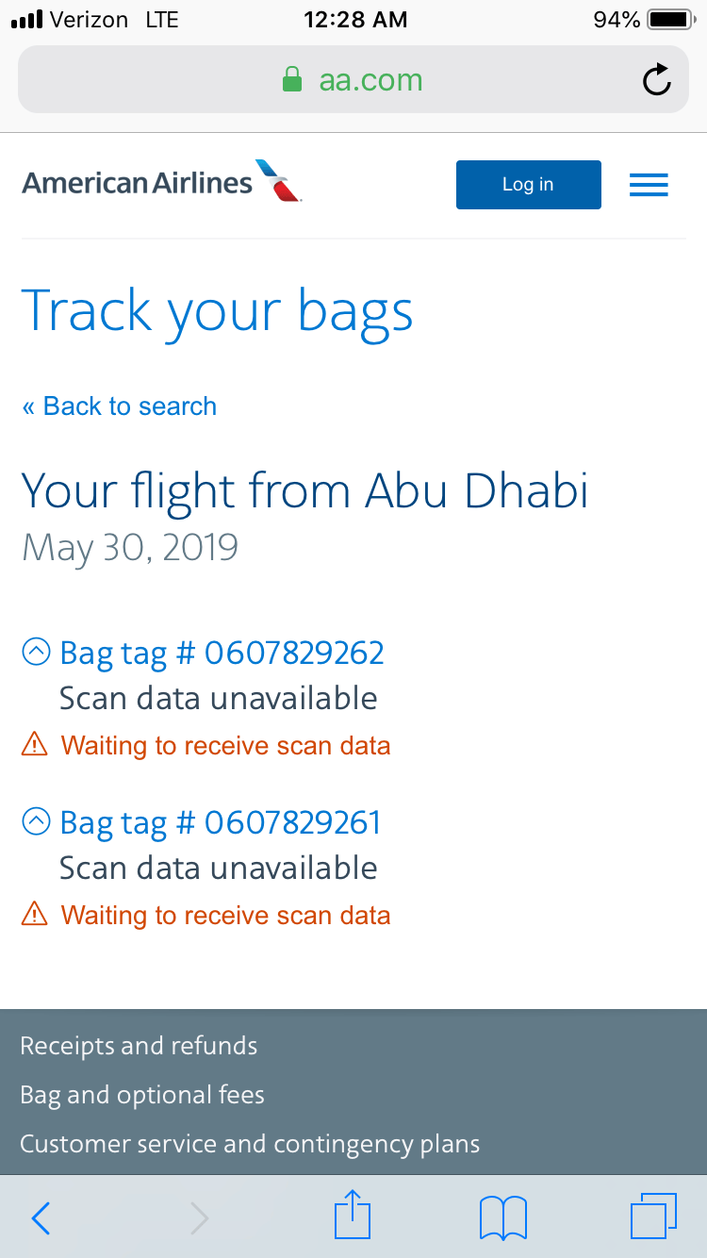Tap the American Airlines logo
This screenshot has width=707, height=1258.
[161, 181]
